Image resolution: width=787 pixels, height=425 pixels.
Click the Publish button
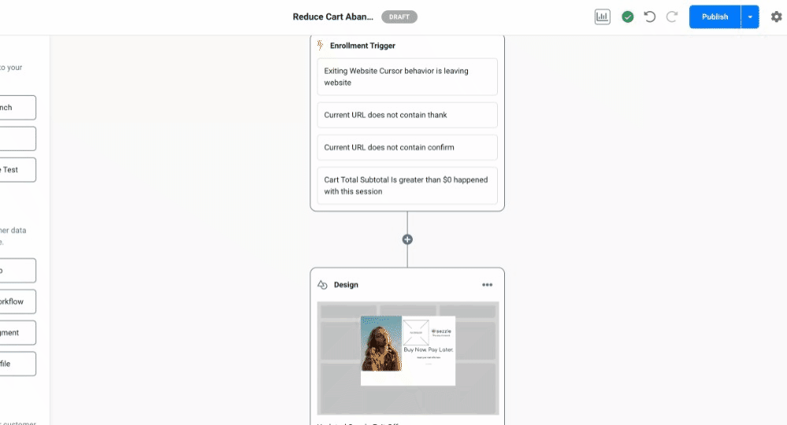715,17
